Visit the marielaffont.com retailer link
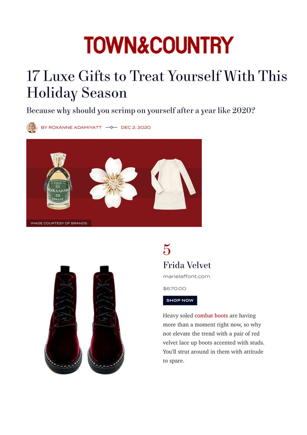The width and height of the screenshot is (307, 435). click(186, 276)
